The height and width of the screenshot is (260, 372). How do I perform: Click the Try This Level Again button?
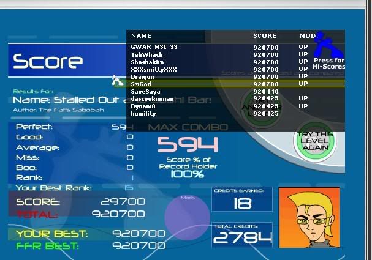(x=314, y=140)
